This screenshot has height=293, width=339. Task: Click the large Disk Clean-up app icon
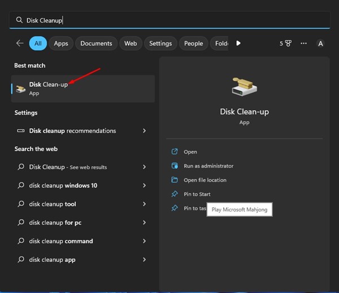244,86
